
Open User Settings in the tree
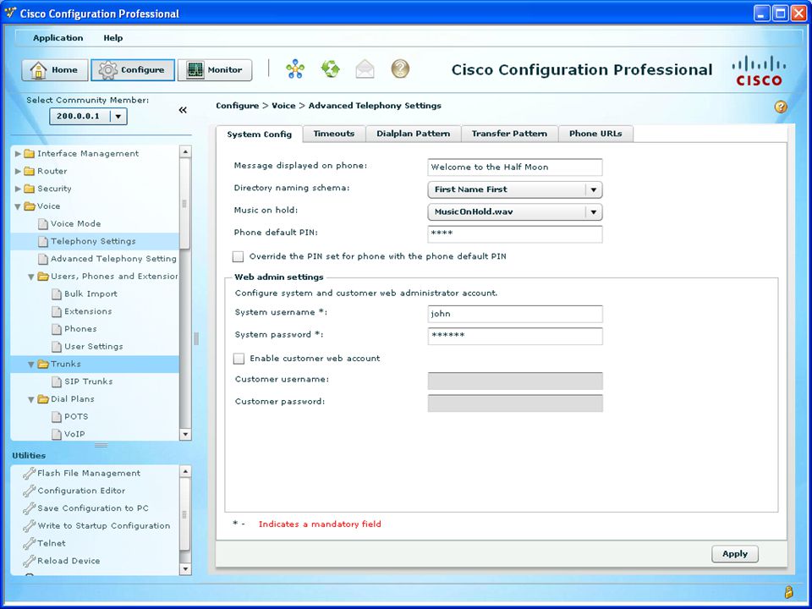94,347
